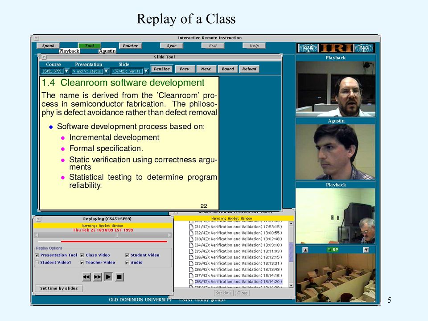Click the up arrow above classroom video

[x=305, y=250]
